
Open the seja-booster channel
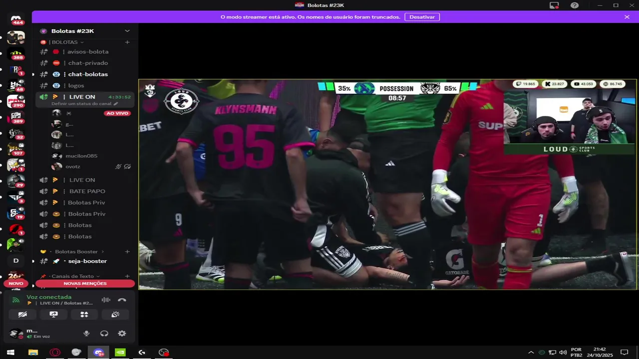pyautogui.click(x=84, y=261)
